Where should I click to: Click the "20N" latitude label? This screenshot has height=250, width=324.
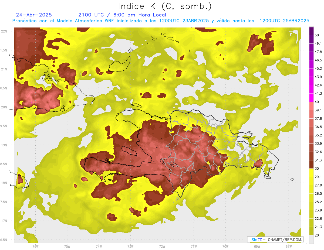pyautogui.click(x=4, y=107)
